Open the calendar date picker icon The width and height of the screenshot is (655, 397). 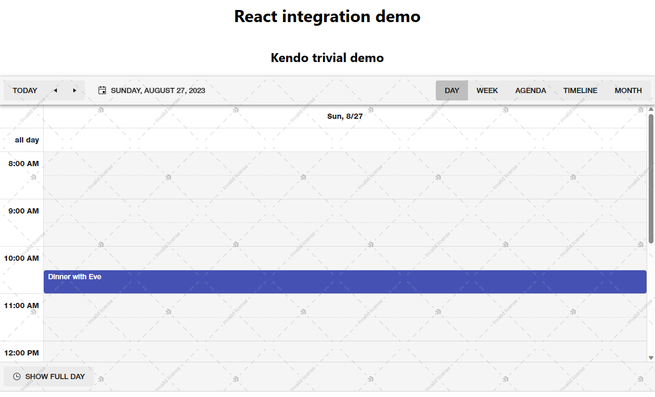pyautogui.click(x=102, y=90)
